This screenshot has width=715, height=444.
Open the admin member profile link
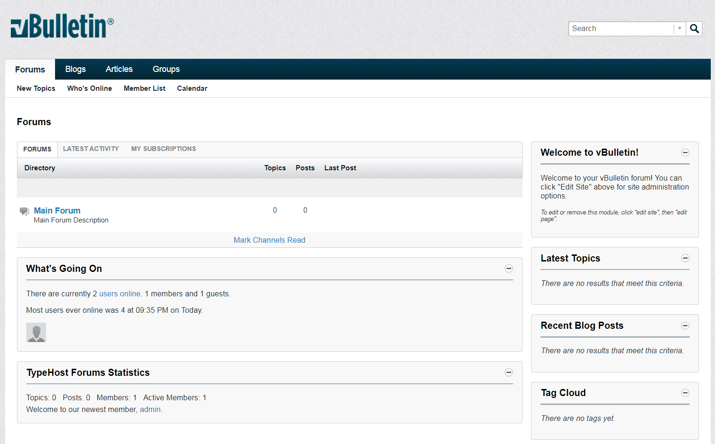150,409
